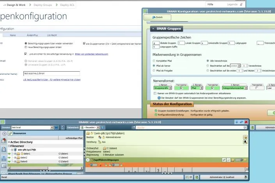Open the magnifier screen icon in the sidebar

[x=4, y=165]
